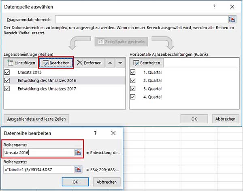
Task: Click Entfernen to remove the series
Action: point(89,63)
